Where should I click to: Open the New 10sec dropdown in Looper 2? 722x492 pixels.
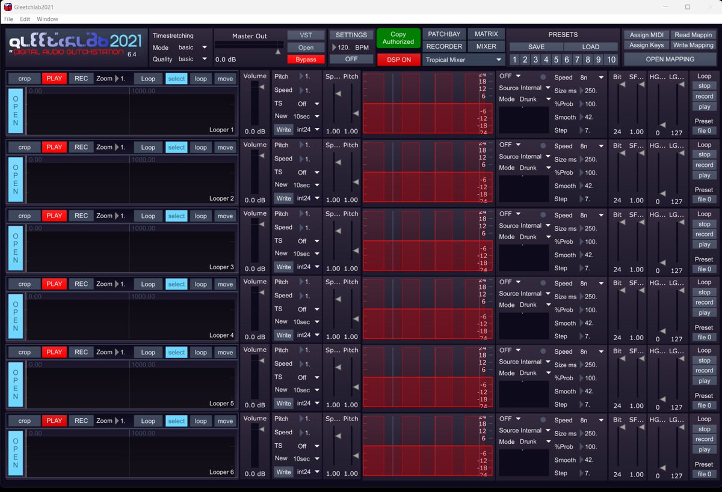(306, 184)
